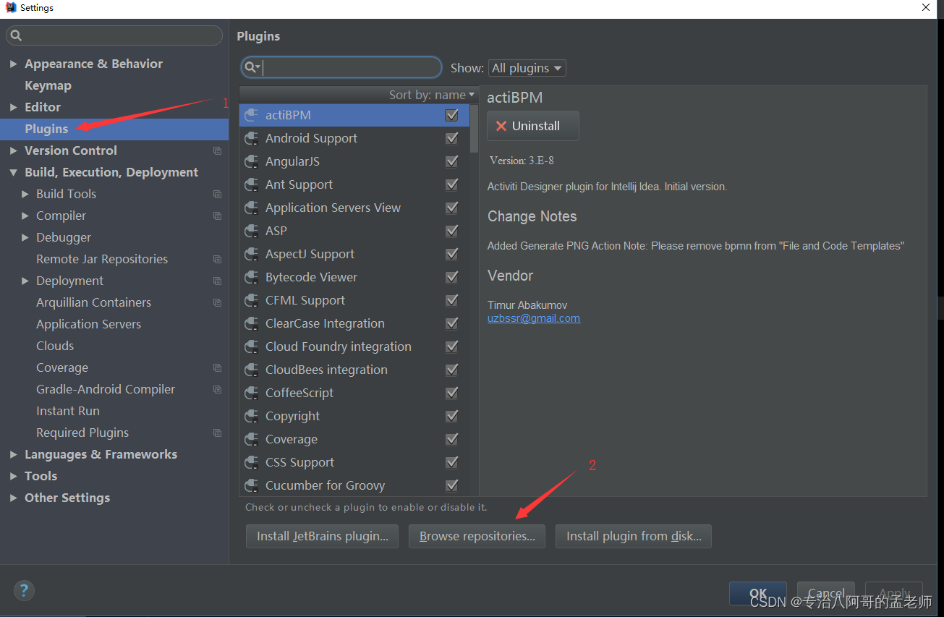Disable the CoffeeScript plugin checkbox
This screenshot has height=617, width=944.
(452, 393)
